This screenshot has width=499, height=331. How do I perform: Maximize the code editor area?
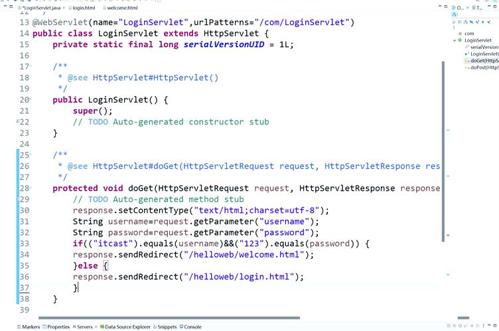tap(445, 7)
